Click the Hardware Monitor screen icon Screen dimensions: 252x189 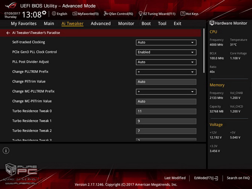[212, 23]
